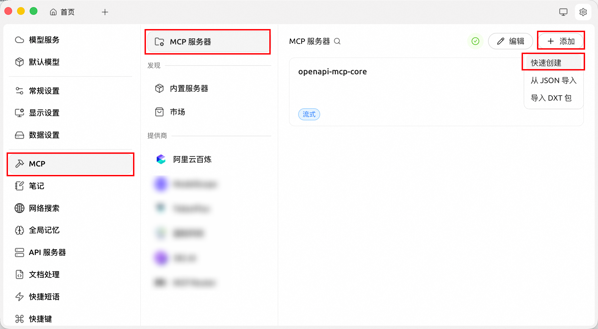Click search icon next to MCP 服务器 title
This screenshot has width=598, height=329.
click(x=337, y=41)
